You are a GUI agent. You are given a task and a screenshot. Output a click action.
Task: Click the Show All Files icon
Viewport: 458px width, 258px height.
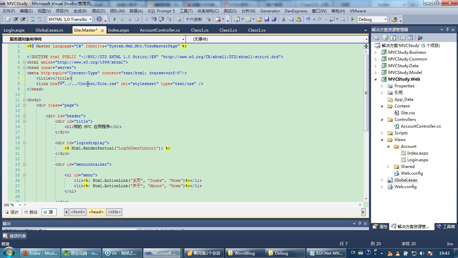tap(385, 37)
